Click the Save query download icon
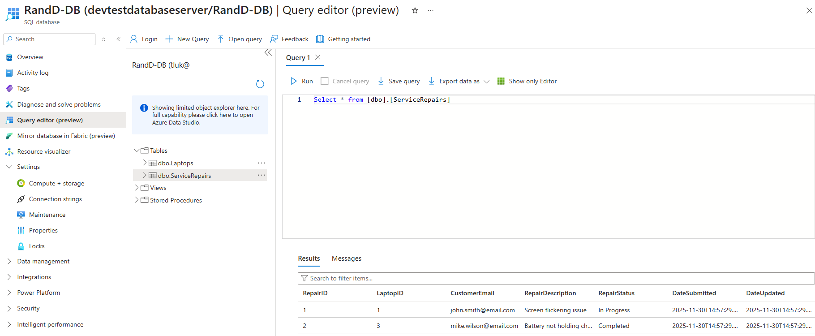Image resolution: width=815 pixels, height=336 pixels. pos(381,81)
